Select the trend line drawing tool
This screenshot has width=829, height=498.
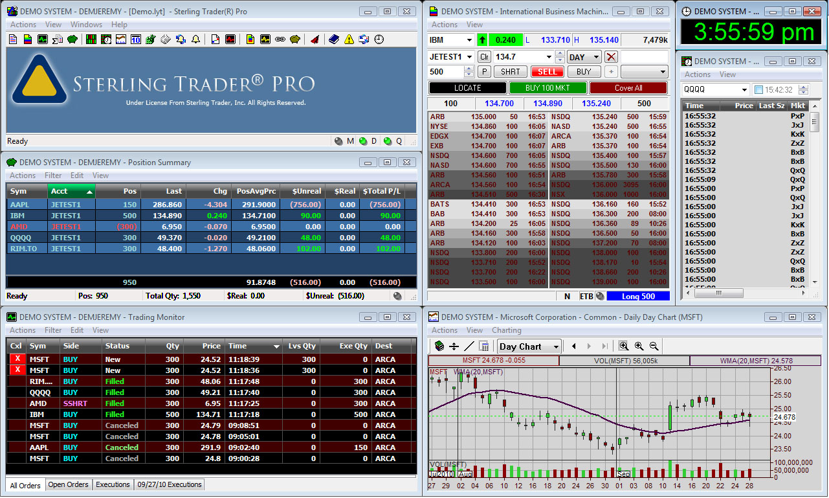coord(469,346)
